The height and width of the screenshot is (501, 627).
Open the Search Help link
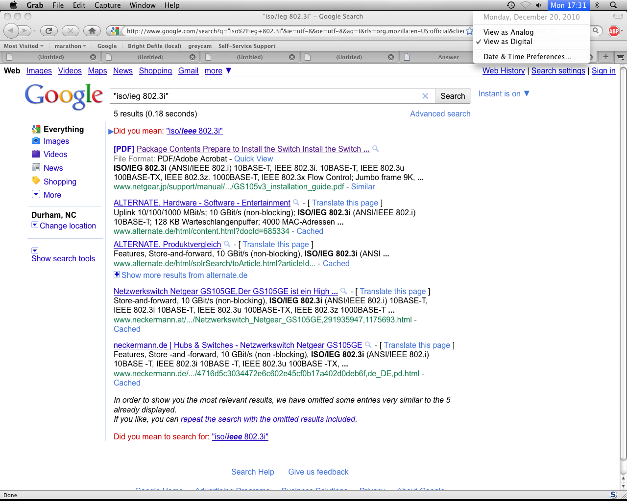pyautogui.click(x=253, y=472)
